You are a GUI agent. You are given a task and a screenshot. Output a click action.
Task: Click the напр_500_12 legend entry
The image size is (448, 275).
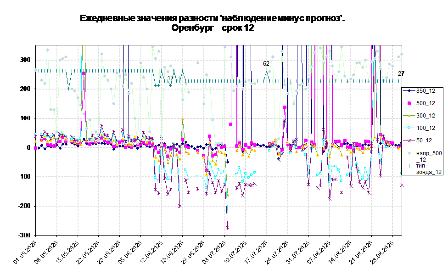click(423, 156)
